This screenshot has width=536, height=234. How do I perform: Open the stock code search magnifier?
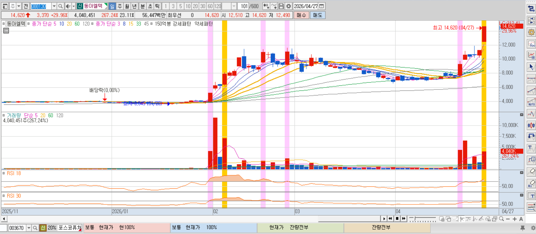coord(60,6)
